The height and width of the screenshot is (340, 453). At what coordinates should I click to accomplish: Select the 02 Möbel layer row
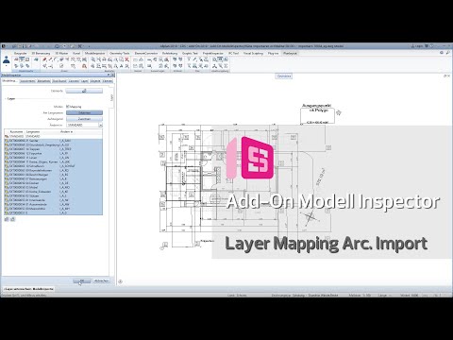pyautogui.click(x=53, y=187)
